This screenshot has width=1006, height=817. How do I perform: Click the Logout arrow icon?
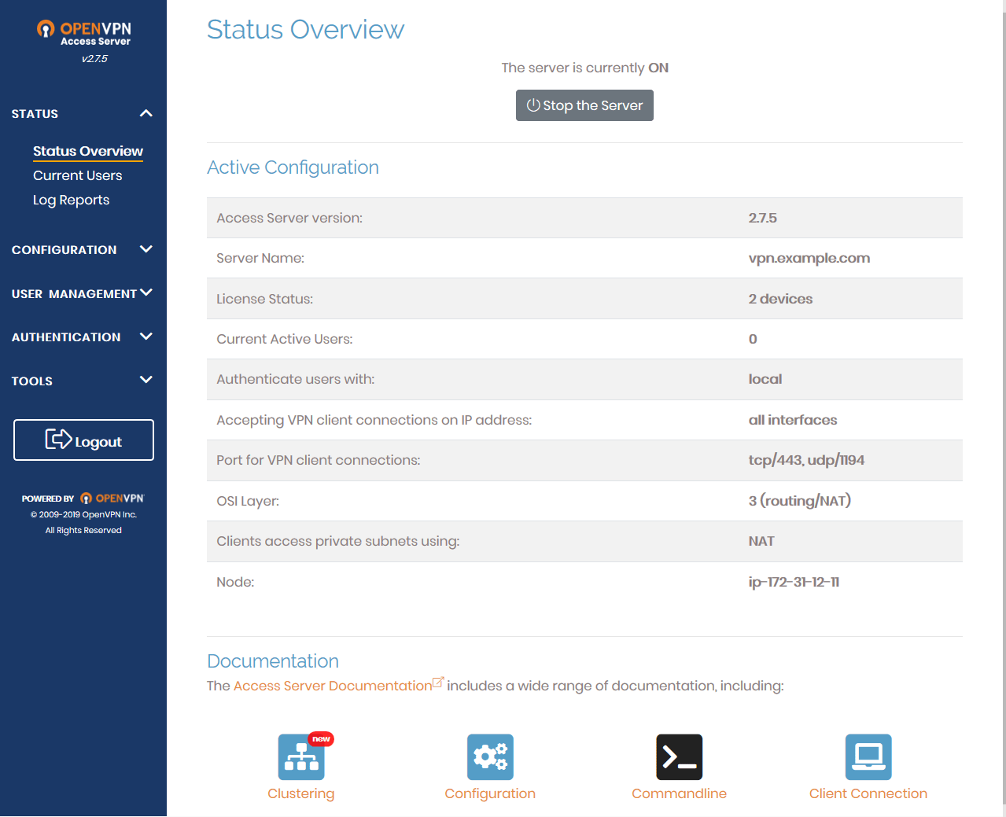[x=61, y=440]
